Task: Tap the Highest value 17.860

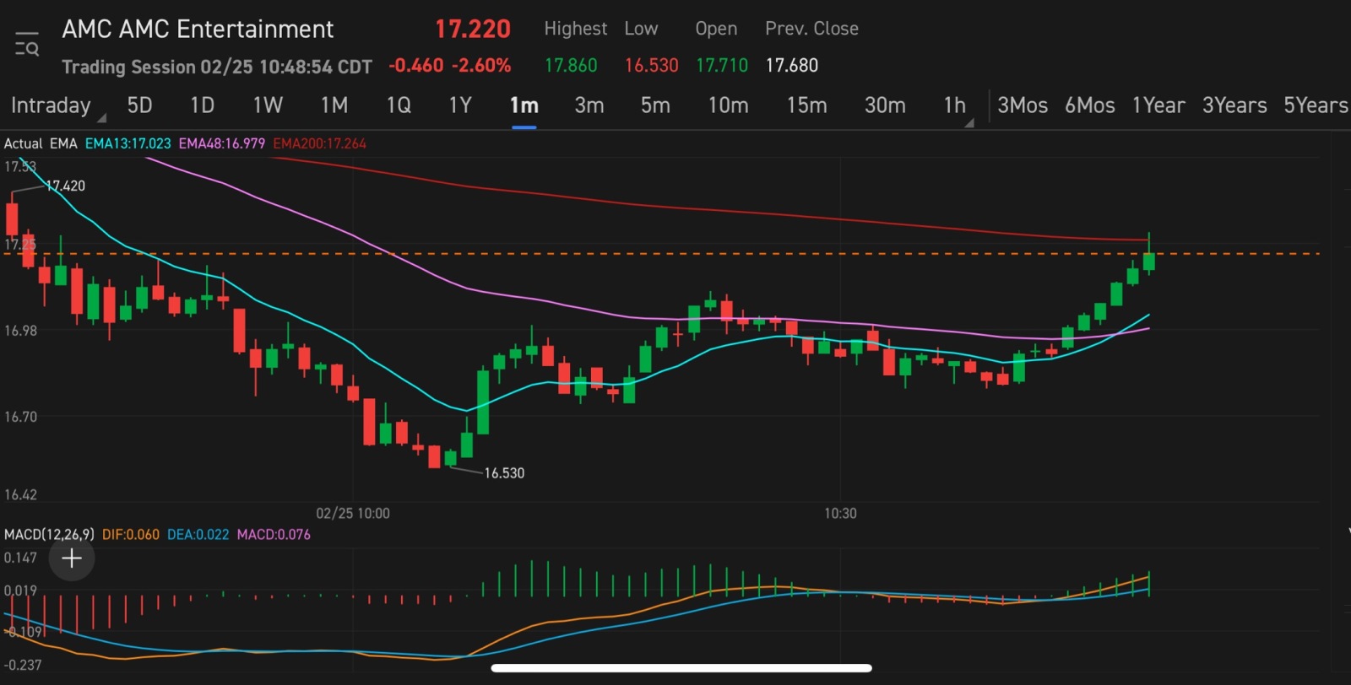Action: point(571,66)
